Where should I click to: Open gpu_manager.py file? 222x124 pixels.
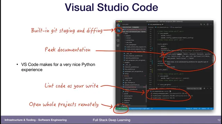(130, 83)
